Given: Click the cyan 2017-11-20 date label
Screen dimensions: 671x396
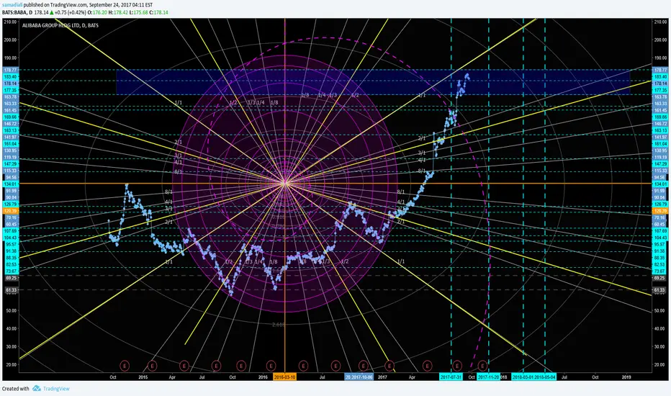Looking at the screenshot, I should coord(488,377).
